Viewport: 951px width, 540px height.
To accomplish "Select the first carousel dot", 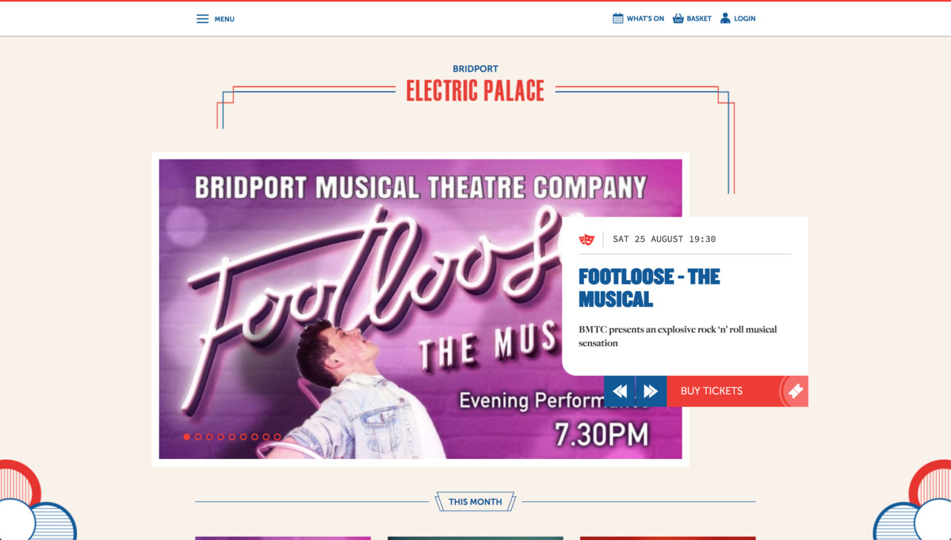I will coord(187,437).
